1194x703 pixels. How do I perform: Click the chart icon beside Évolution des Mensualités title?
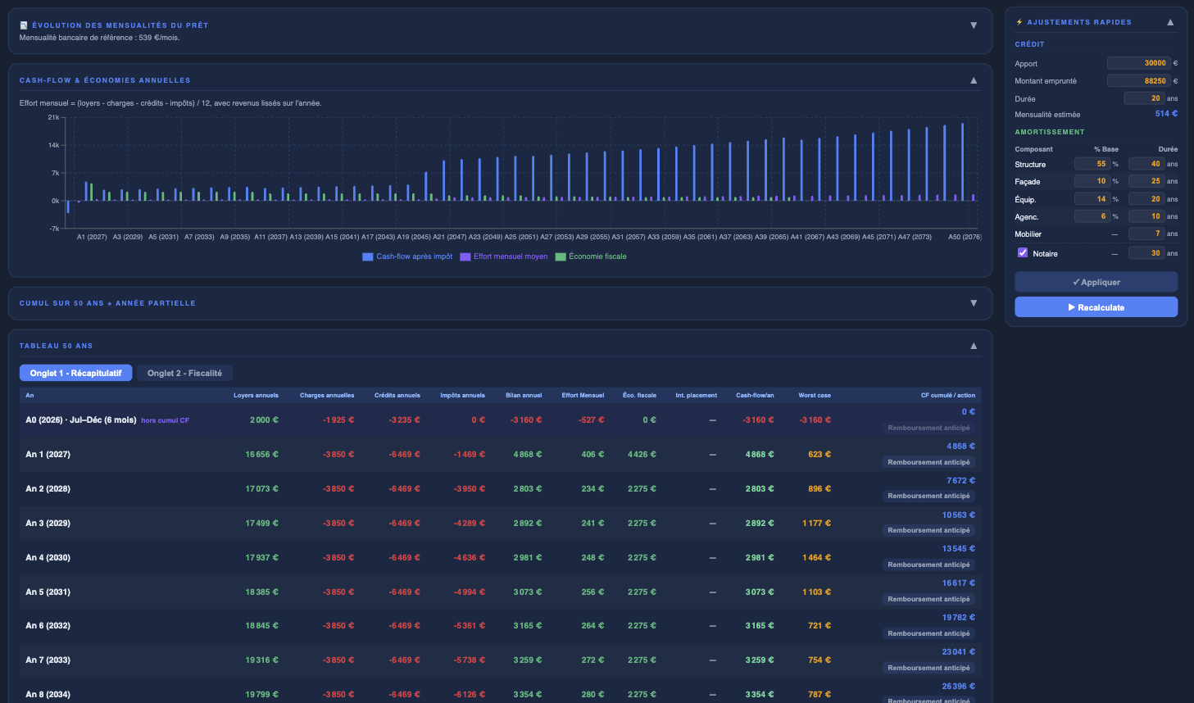coord(23,24)
